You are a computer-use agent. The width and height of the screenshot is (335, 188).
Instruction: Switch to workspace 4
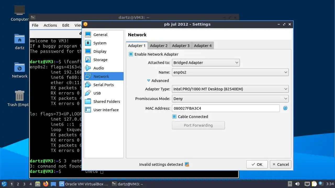[x=30, y=184]
